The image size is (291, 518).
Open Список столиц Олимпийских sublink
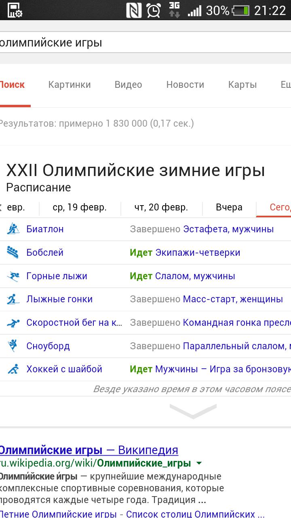pos(196,514)
